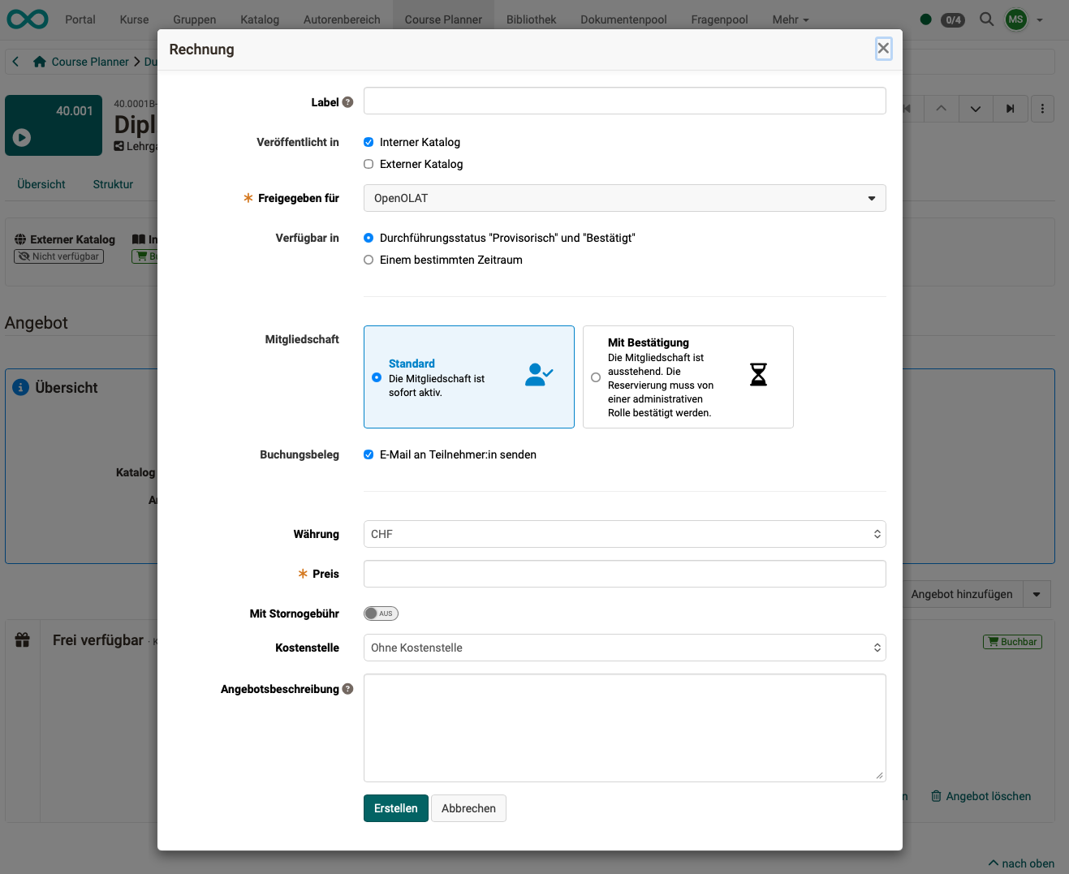Open the Angebotsbeschreibung help icon
Viewport: 1069px width, 874px height.
click(348, 688)
